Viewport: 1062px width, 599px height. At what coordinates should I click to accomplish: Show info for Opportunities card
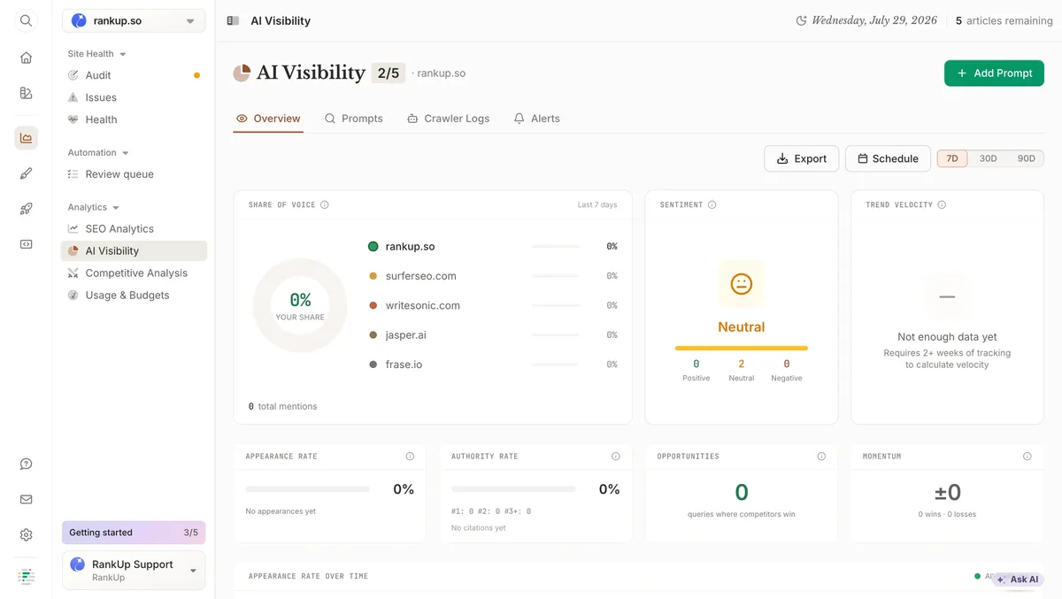pos(821,457)
